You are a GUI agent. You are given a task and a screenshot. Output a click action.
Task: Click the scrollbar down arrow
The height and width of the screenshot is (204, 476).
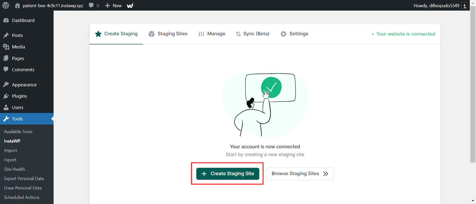click(473, 201)
